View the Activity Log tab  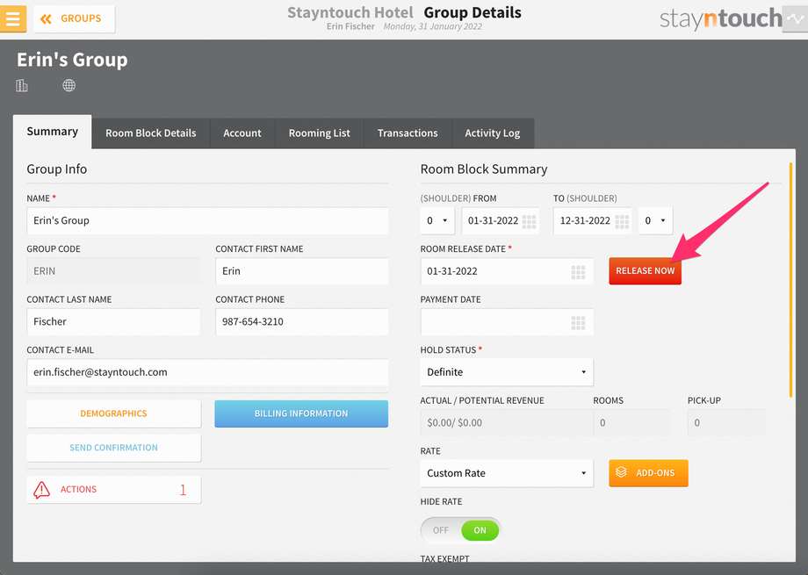tap(493, 133)
